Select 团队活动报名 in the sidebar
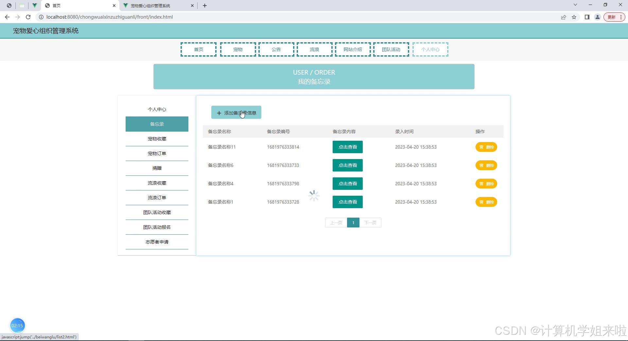Screen dimensions: 628x341 coord(157,227)
